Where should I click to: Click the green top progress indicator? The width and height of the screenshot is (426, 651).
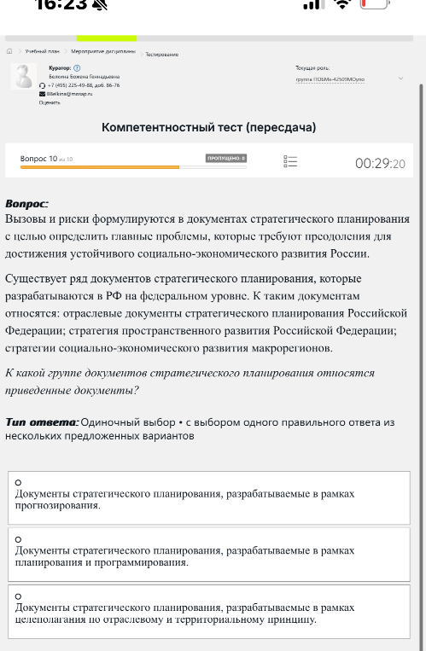(107, 38)
